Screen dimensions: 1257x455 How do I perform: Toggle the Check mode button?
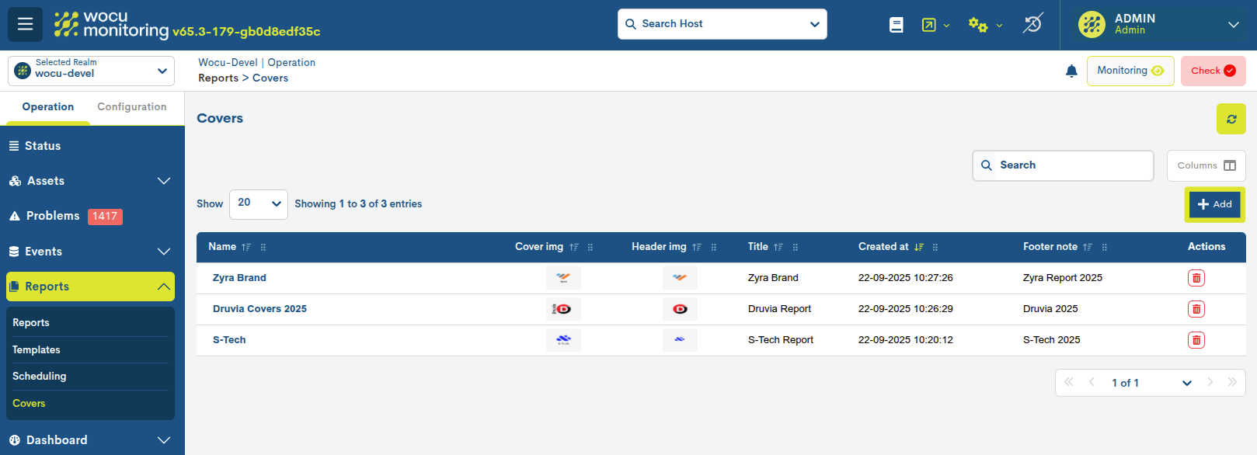tap(1212, 71)
